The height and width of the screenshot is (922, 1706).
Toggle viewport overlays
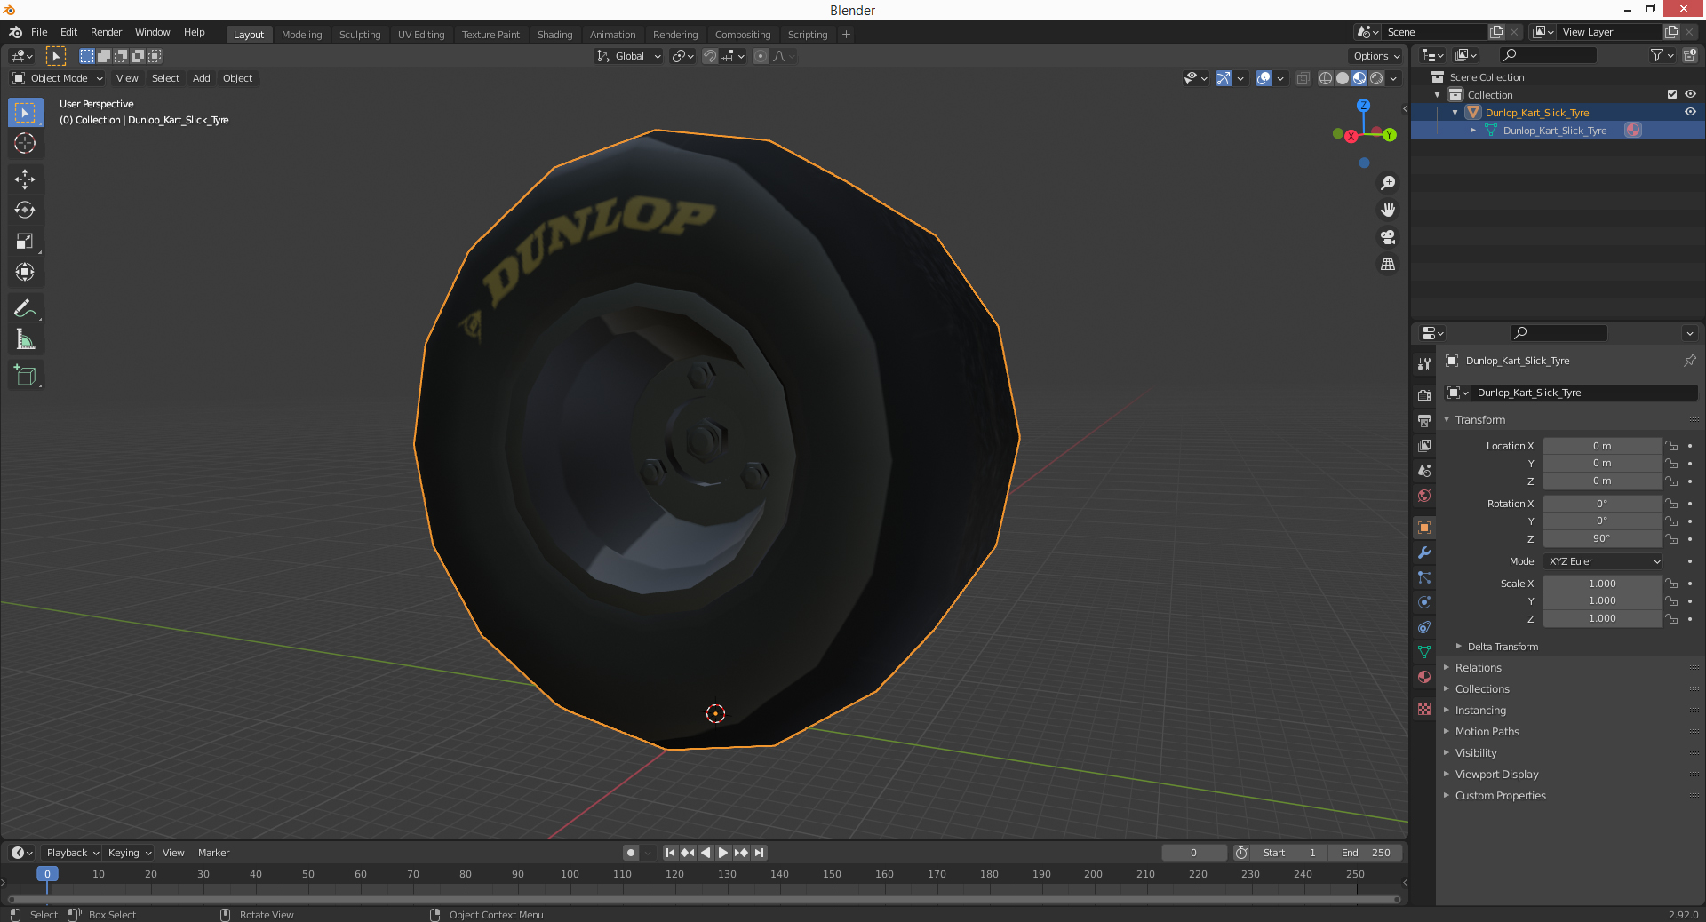pyautogui.click(x=1264, y=78)
